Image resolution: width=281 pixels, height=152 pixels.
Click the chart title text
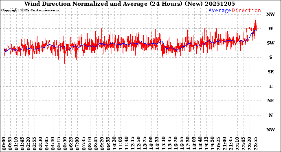point(130,4)
